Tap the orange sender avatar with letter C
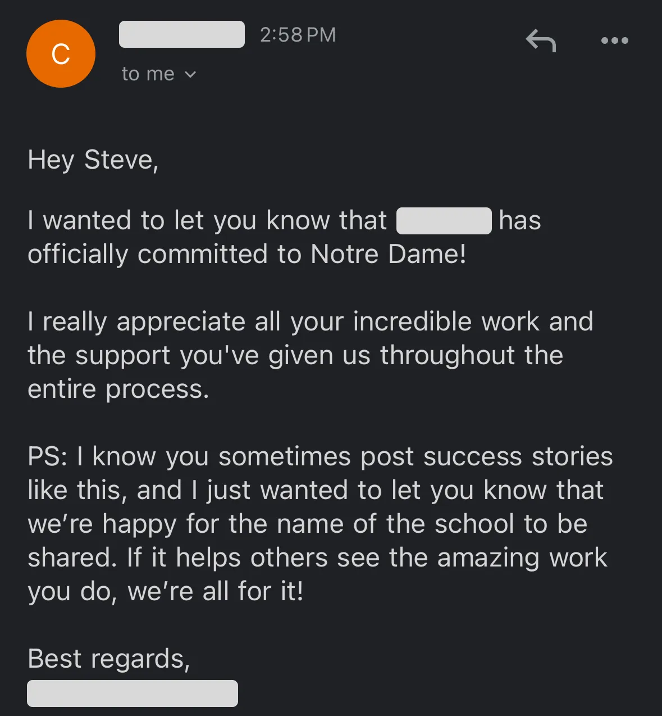The height and width of the screenshot is (716, 662). click(x=61, y=54)
